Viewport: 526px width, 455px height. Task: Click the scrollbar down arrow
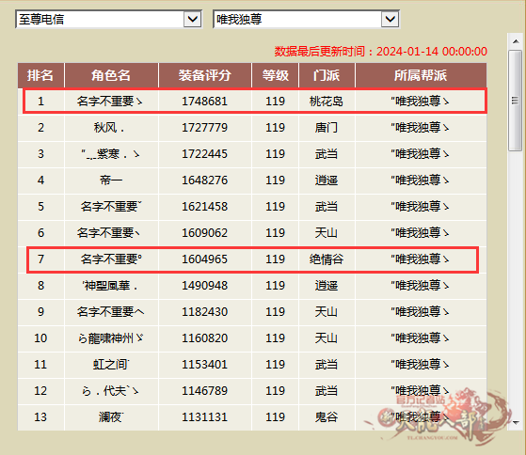(x=516, y=423)
